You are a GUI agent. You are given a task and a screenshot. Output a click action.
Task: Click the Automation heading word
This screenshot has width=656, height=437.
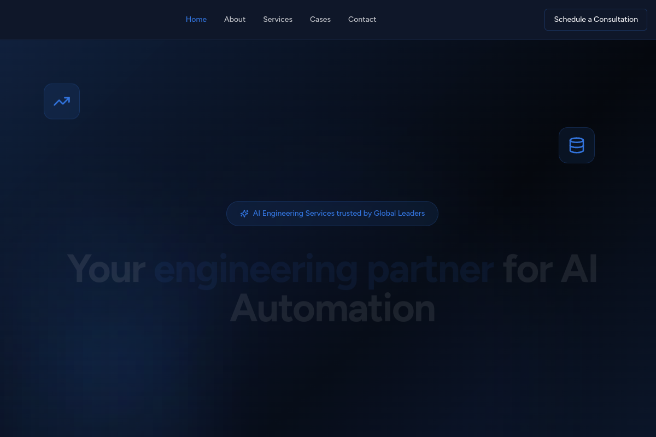[x=332, y=309]
